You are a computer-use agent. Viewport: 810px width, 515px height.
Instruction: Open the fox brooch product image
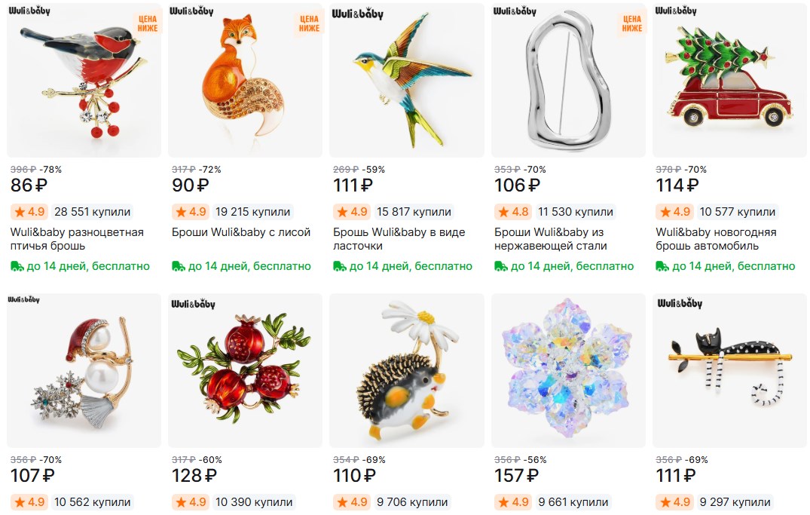(x=245, y=80)
